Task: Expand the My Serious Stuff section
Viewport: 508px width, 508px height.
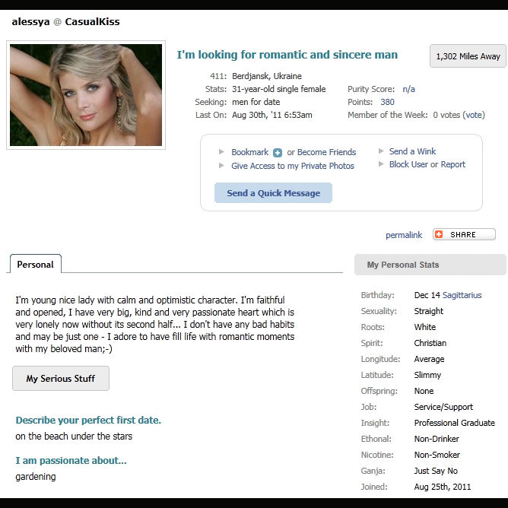Action: [x=61, y=379]
